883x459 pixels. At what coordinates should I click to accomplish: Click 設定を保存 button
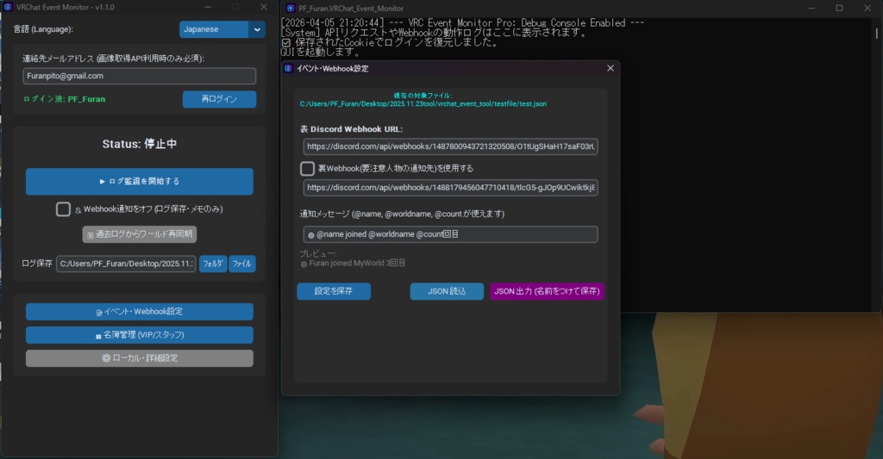334,291
